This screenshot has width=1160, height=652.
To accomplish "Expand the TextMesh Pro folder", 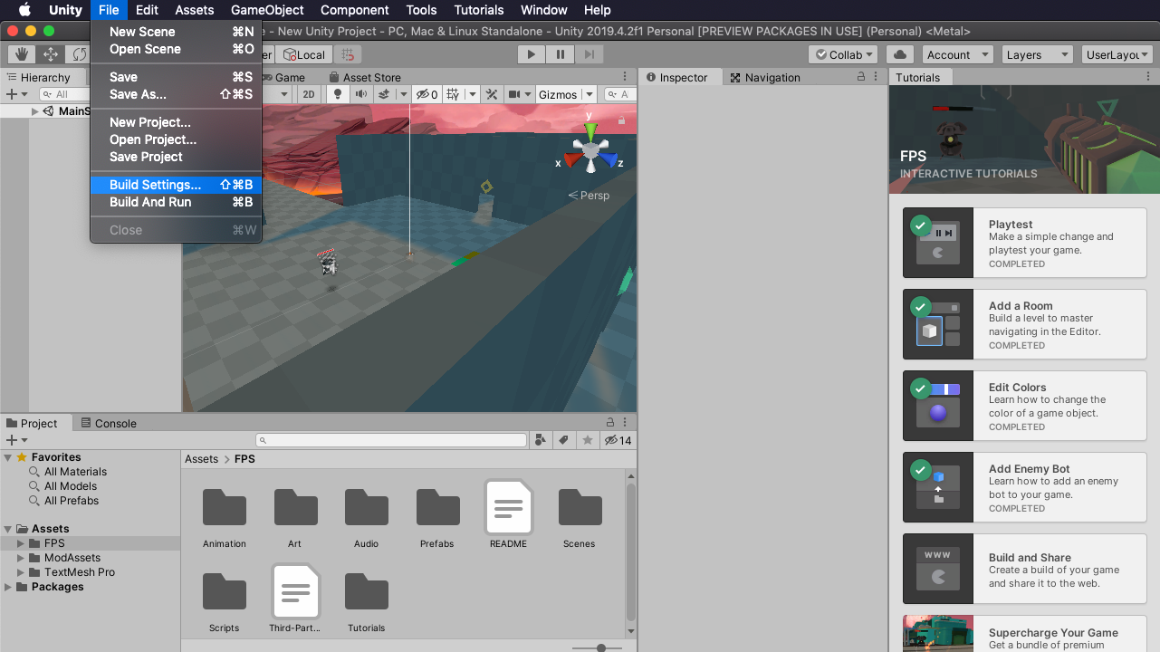I will (21, 572).
